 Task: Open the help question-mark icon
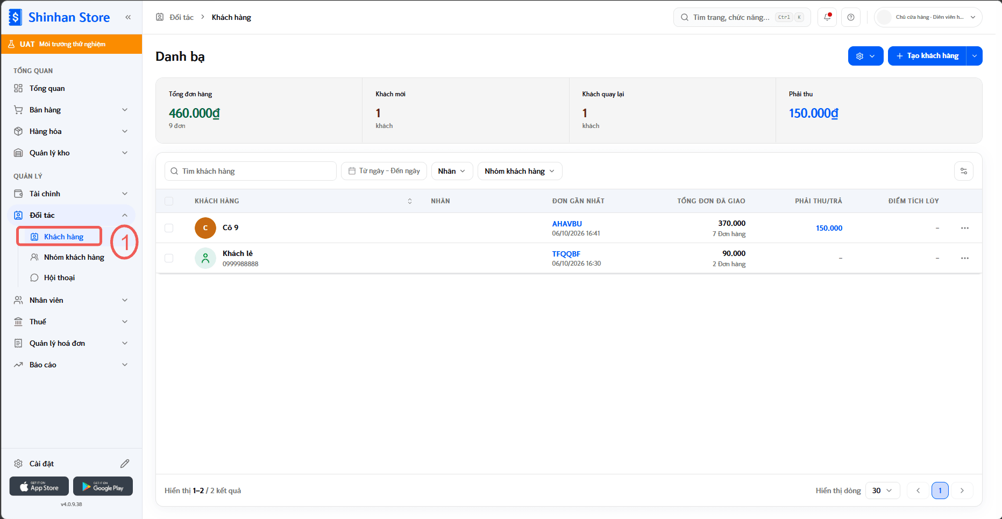click(x=851, y=17)
